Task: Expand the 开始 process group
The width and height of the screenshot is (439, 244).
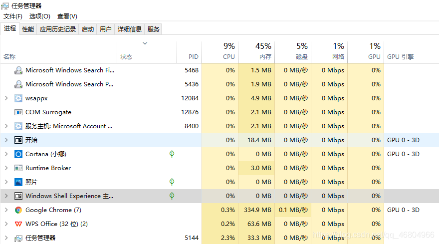Action: tap(6, 140)
